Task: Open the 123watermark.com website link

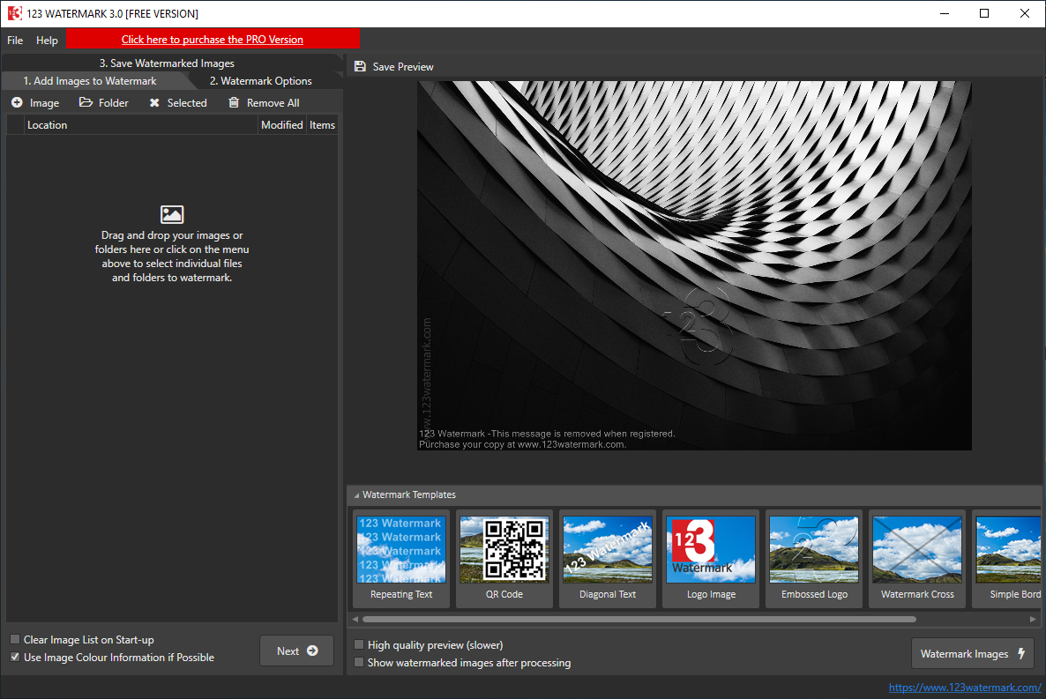Action: click(965, 688)
